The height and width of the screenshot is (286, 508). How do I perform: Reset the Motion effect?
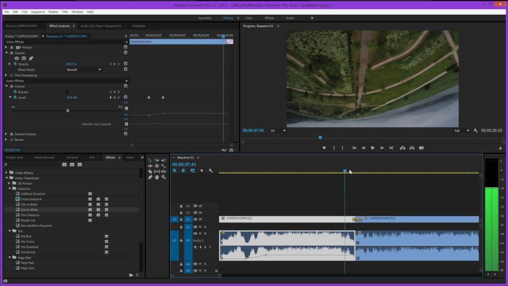click(x=125, y=47)
